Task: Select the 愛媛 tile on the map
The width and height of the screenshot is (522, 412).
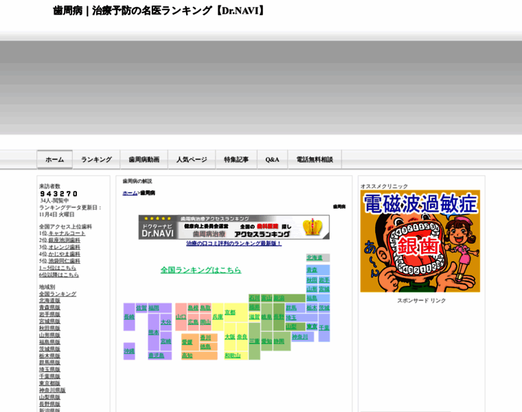Action: 187,341
